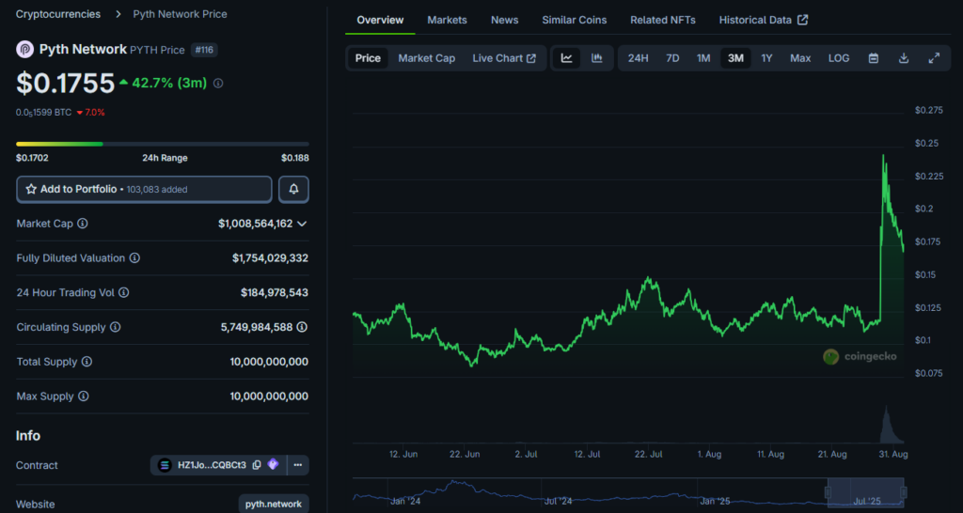Set chart range to 7D
The width and height of the screenshot is (963, 513).
(672, 58)
